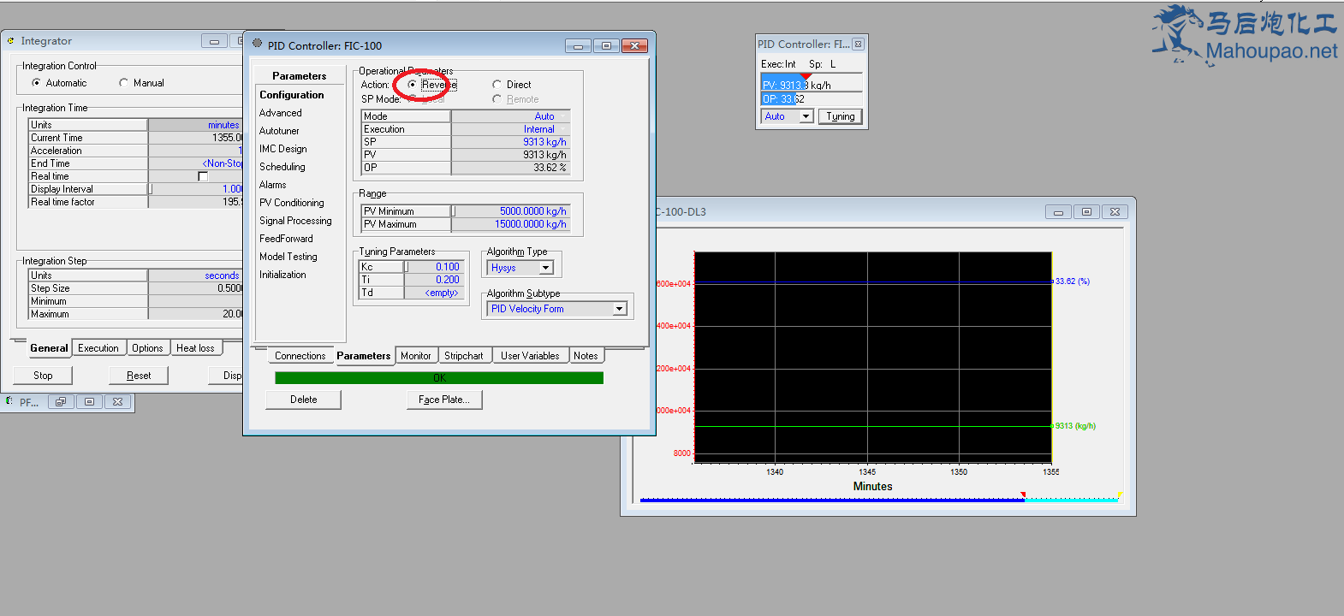Open the Heat loss tab
Image resolution: width=1344 pixels, height=616 pixels.
click(196, 348)
